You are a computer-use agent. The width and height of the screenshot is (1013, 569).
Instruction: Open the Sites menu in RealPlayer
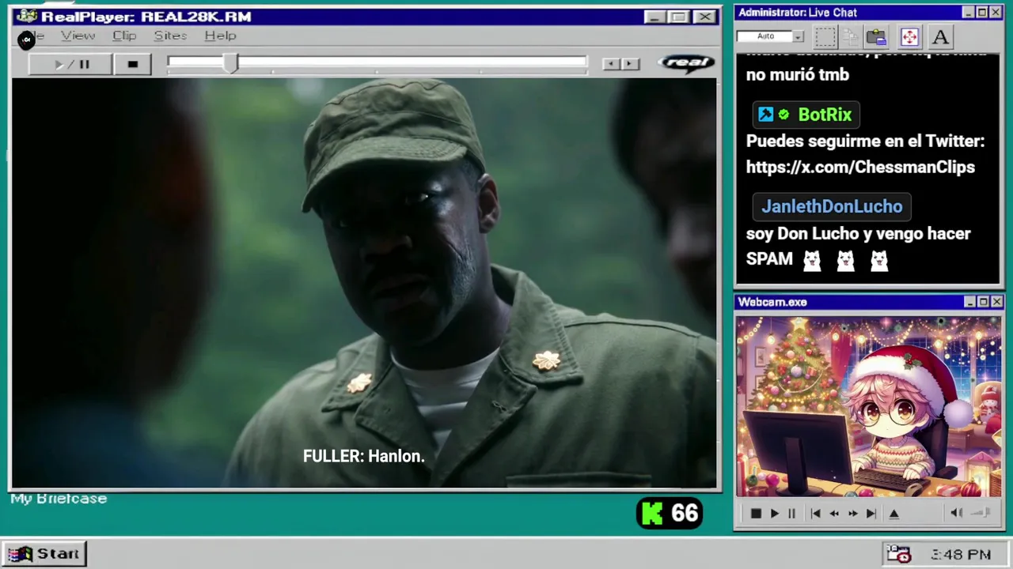(x=170, y=36)
